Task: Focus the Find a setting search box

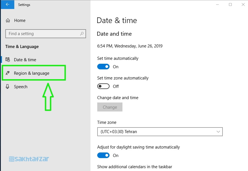Action: [42, 34]
